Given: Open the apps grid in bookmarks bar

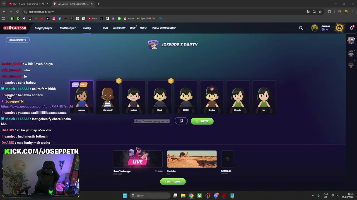Looking at the screenshot, I should pos(4,19).
